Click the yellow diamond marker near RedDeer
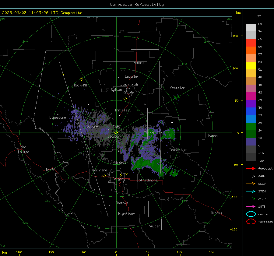Viewport: 274px width, 256px height. 125,99
